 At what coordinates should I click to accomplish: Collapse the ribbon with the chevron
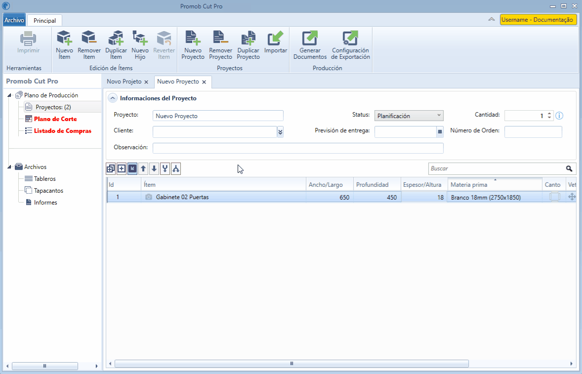492,19
